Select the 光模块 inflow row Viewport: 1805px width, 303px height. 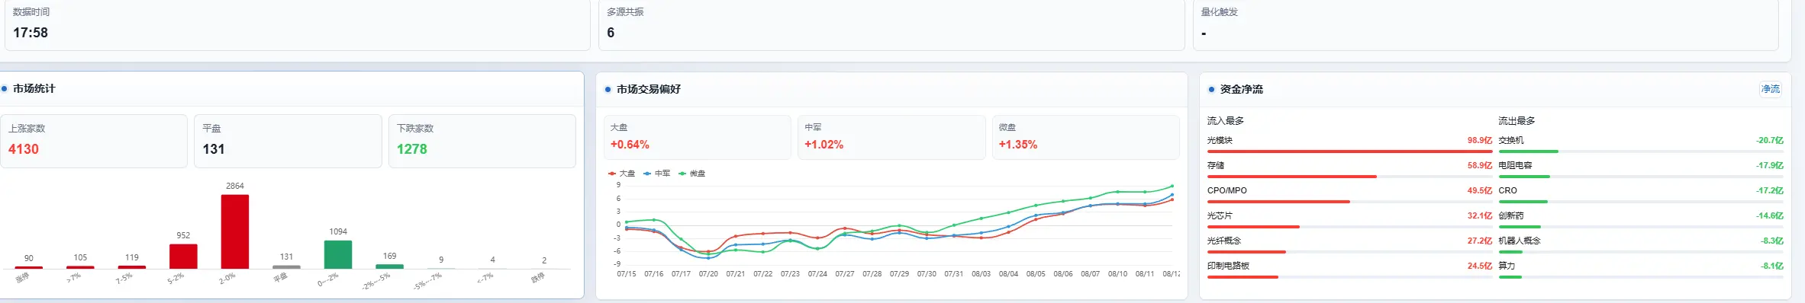tap(1349, 144)
